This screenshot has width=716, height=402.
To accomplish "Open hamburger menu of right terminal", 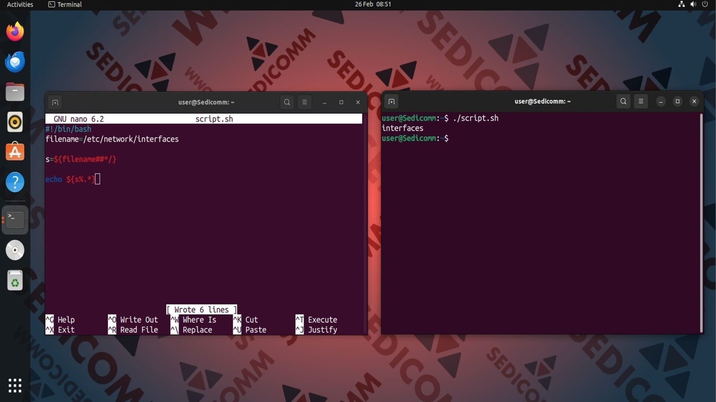I will coord(641,101).
